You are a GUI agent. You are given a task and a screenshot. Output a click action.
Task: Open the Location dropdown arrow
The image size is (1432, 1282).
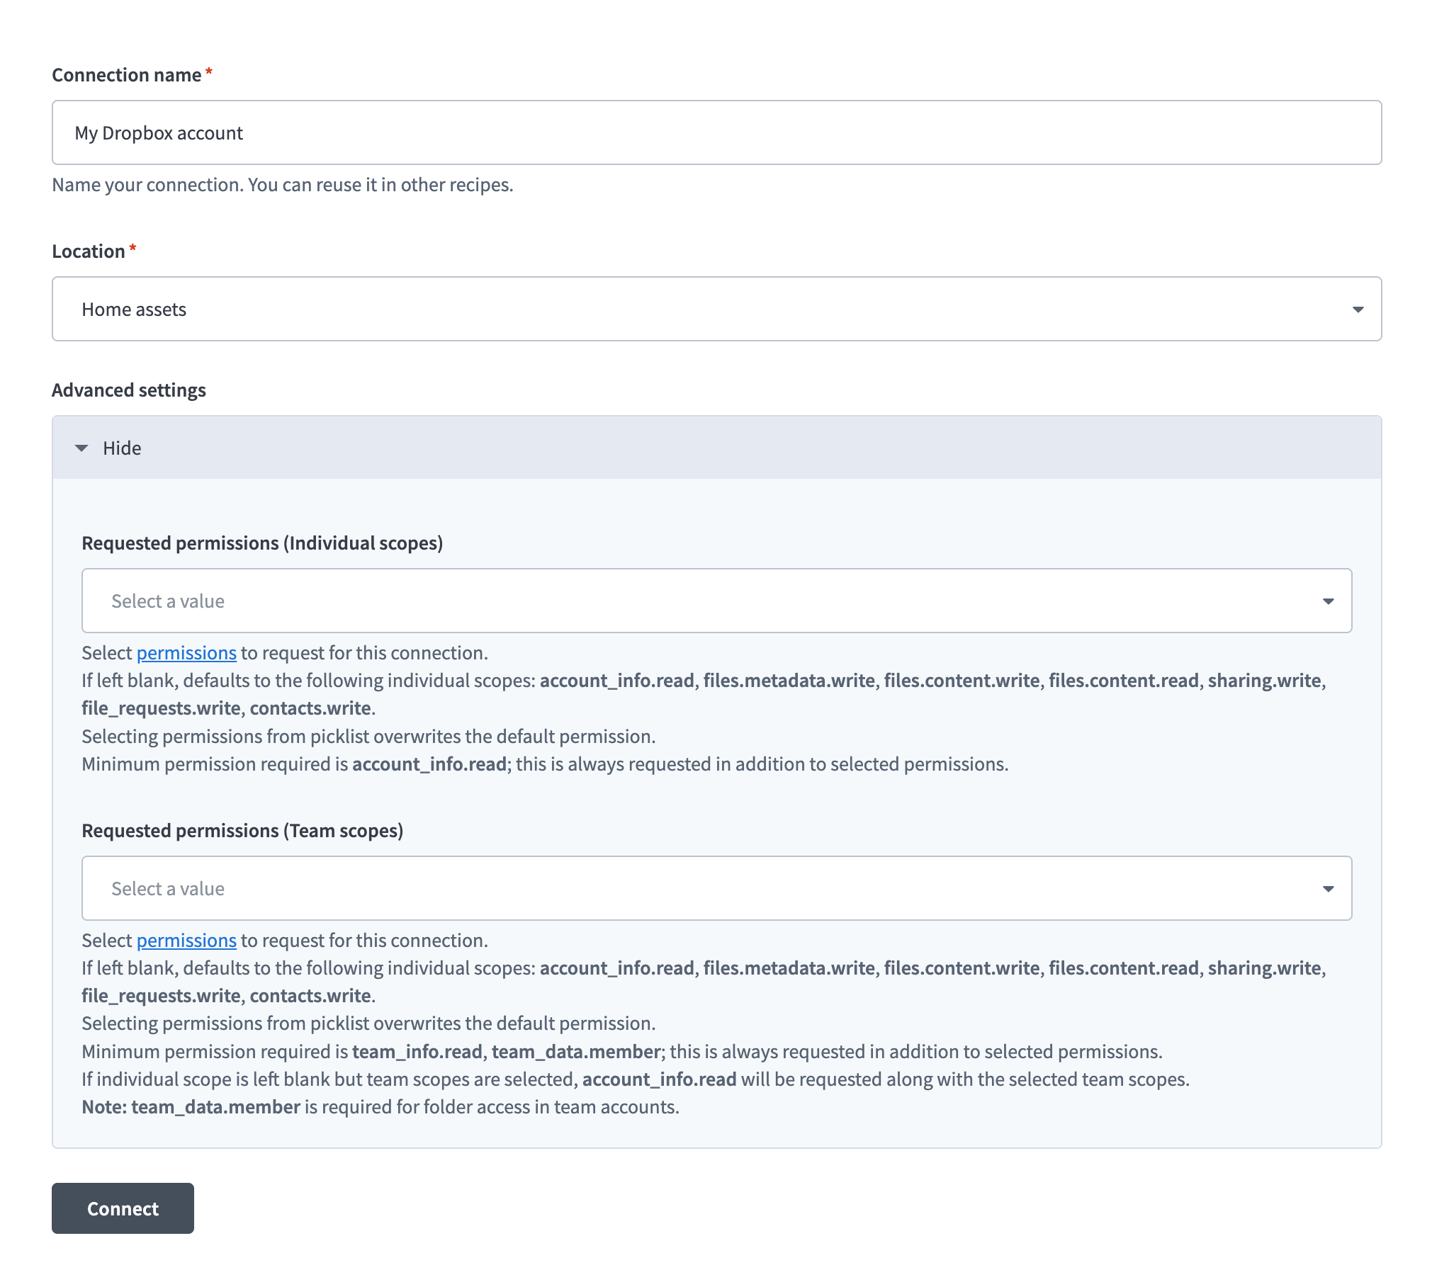[x=1358, y=309]
